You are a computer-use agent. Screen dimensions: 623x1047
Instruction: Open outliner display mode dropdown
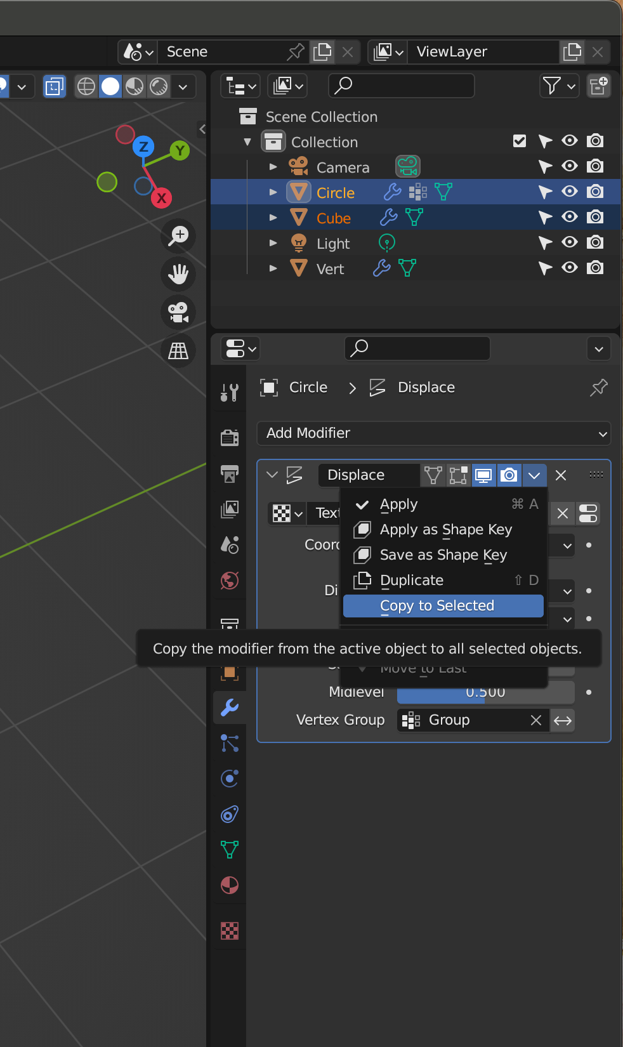pyautogui.click(x=287, y=86)
